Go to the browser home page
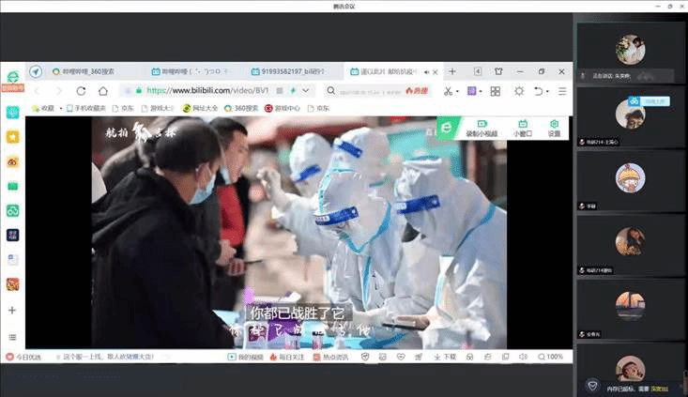The width and height of the screenshot is (688, 397). tap(102, 91)
